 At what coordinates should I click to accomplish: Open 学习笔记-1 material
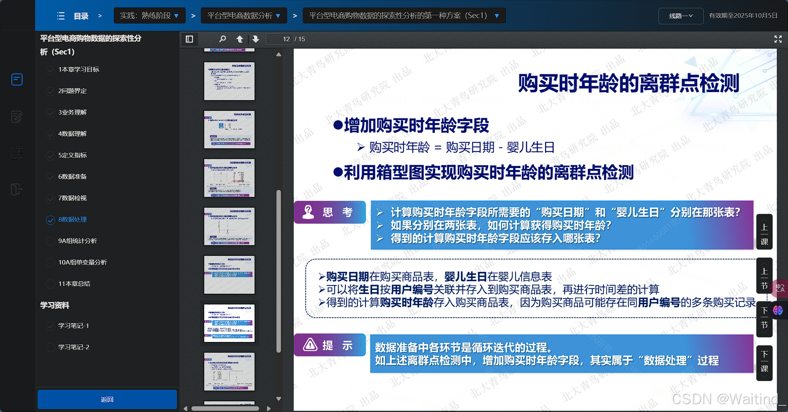(x=73, y=325)
